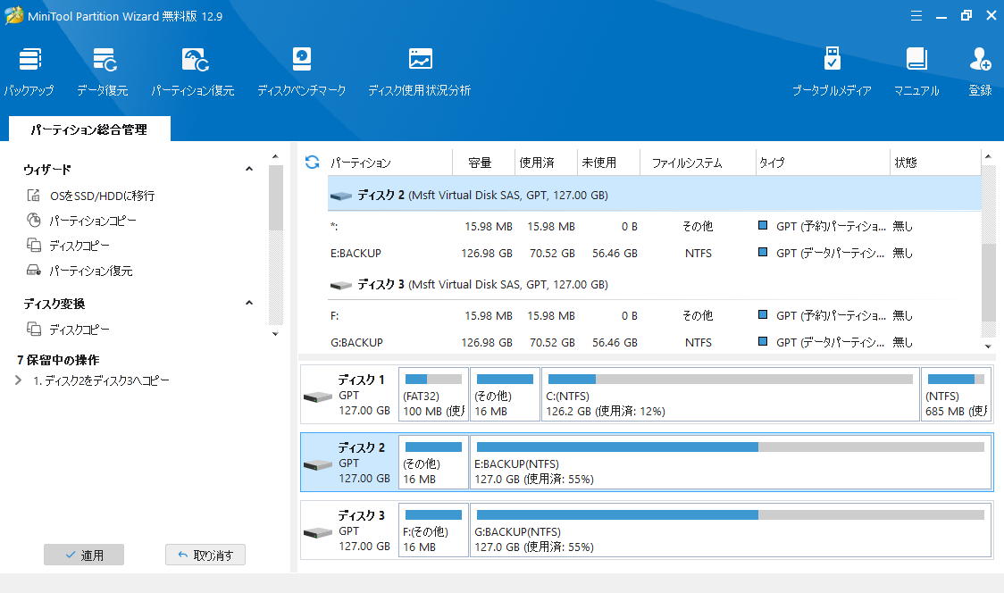Expand pending operation ディスク2をディスク3へコピー
Image resolution: width=1004 pixels, height=593 pixels.
coord(18,380)
